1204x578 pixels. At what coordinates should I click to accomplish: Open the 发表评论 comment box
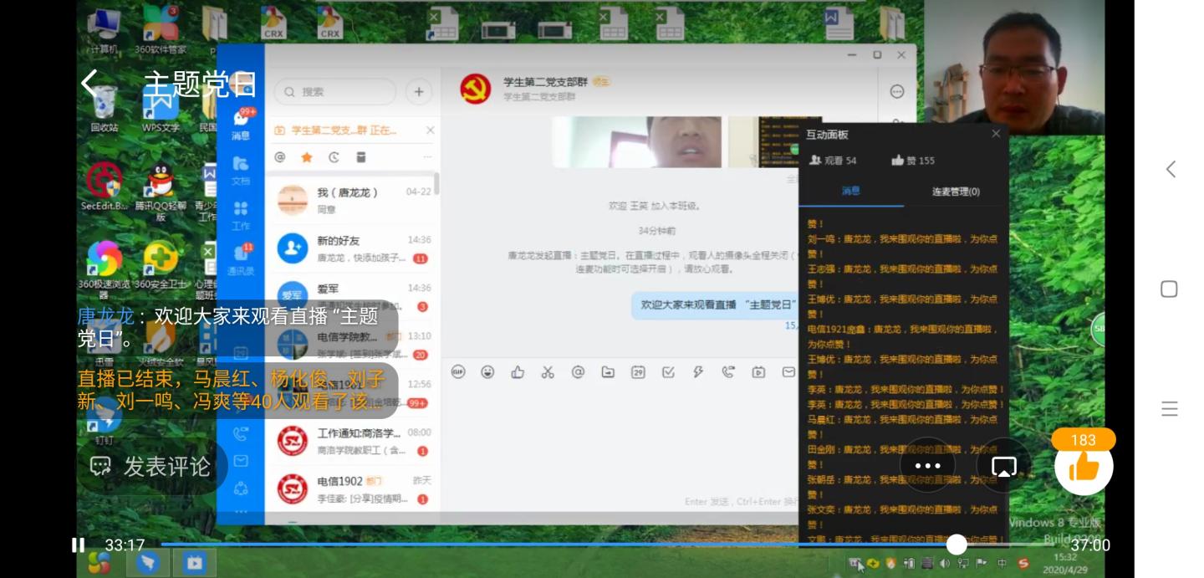(151, 466)
